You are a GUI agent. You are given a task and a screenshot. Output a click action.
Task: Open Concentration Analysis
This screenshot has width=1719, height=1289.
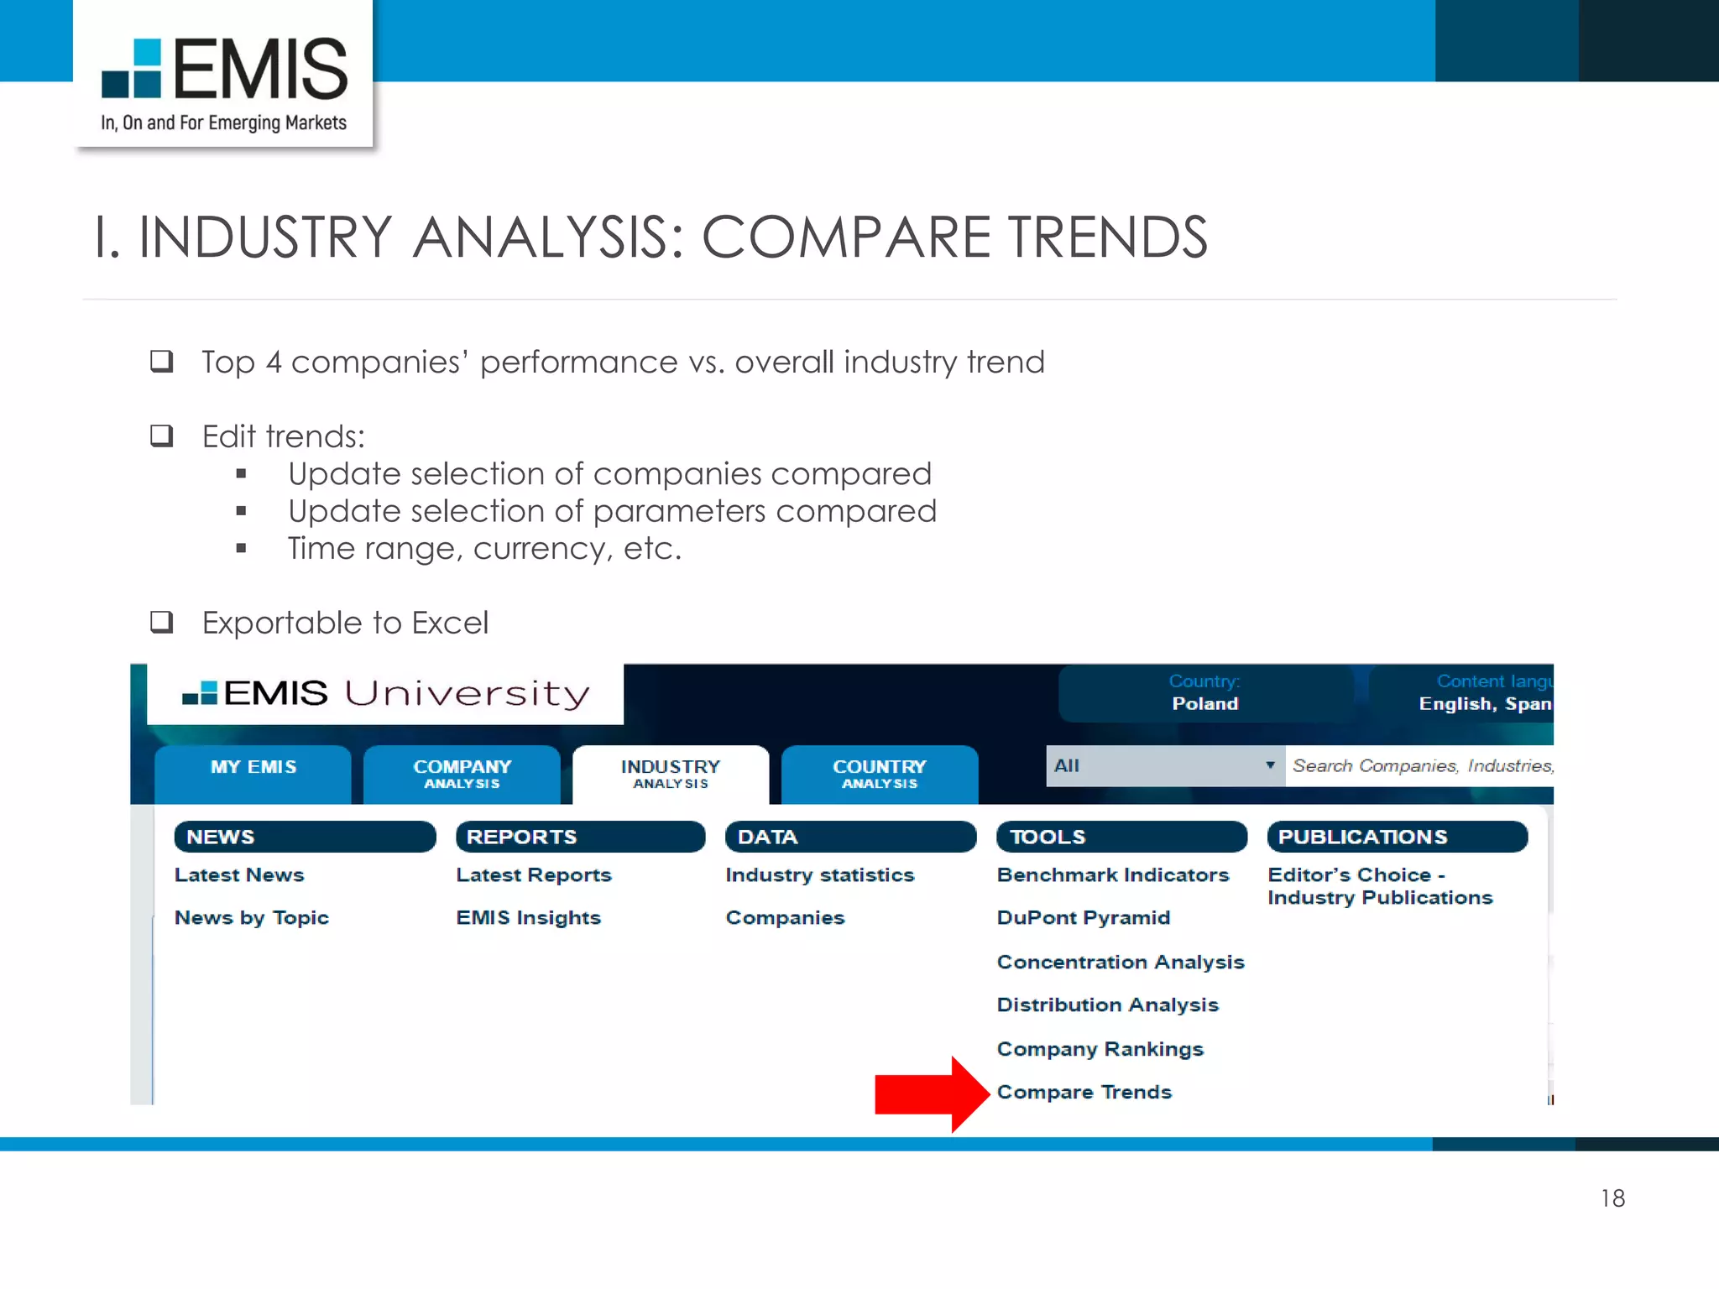1121,963
